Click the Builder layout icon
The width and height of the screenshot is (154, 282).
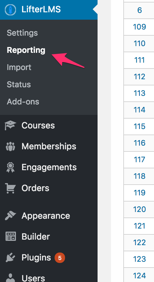click(x=11, y=237)
